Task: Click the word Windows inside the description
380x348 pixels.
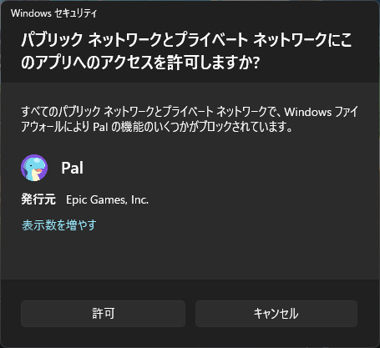Action: [x=308, y=112]
